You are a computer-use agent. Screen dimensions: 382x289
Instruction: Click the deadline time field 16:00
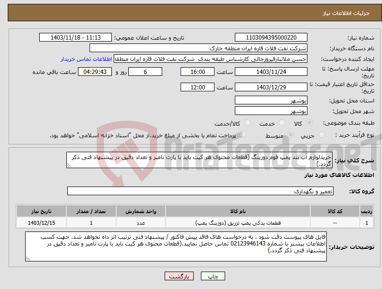pyautogui.click(x=198, y=72)
